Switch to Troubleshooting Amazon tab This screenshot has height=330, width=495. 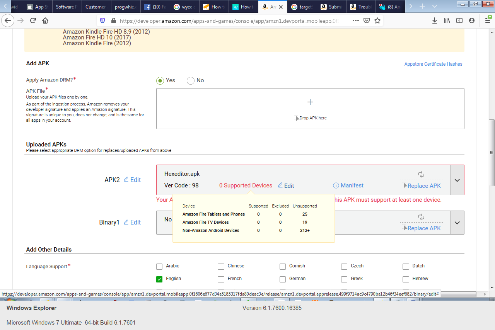[361, 7]
